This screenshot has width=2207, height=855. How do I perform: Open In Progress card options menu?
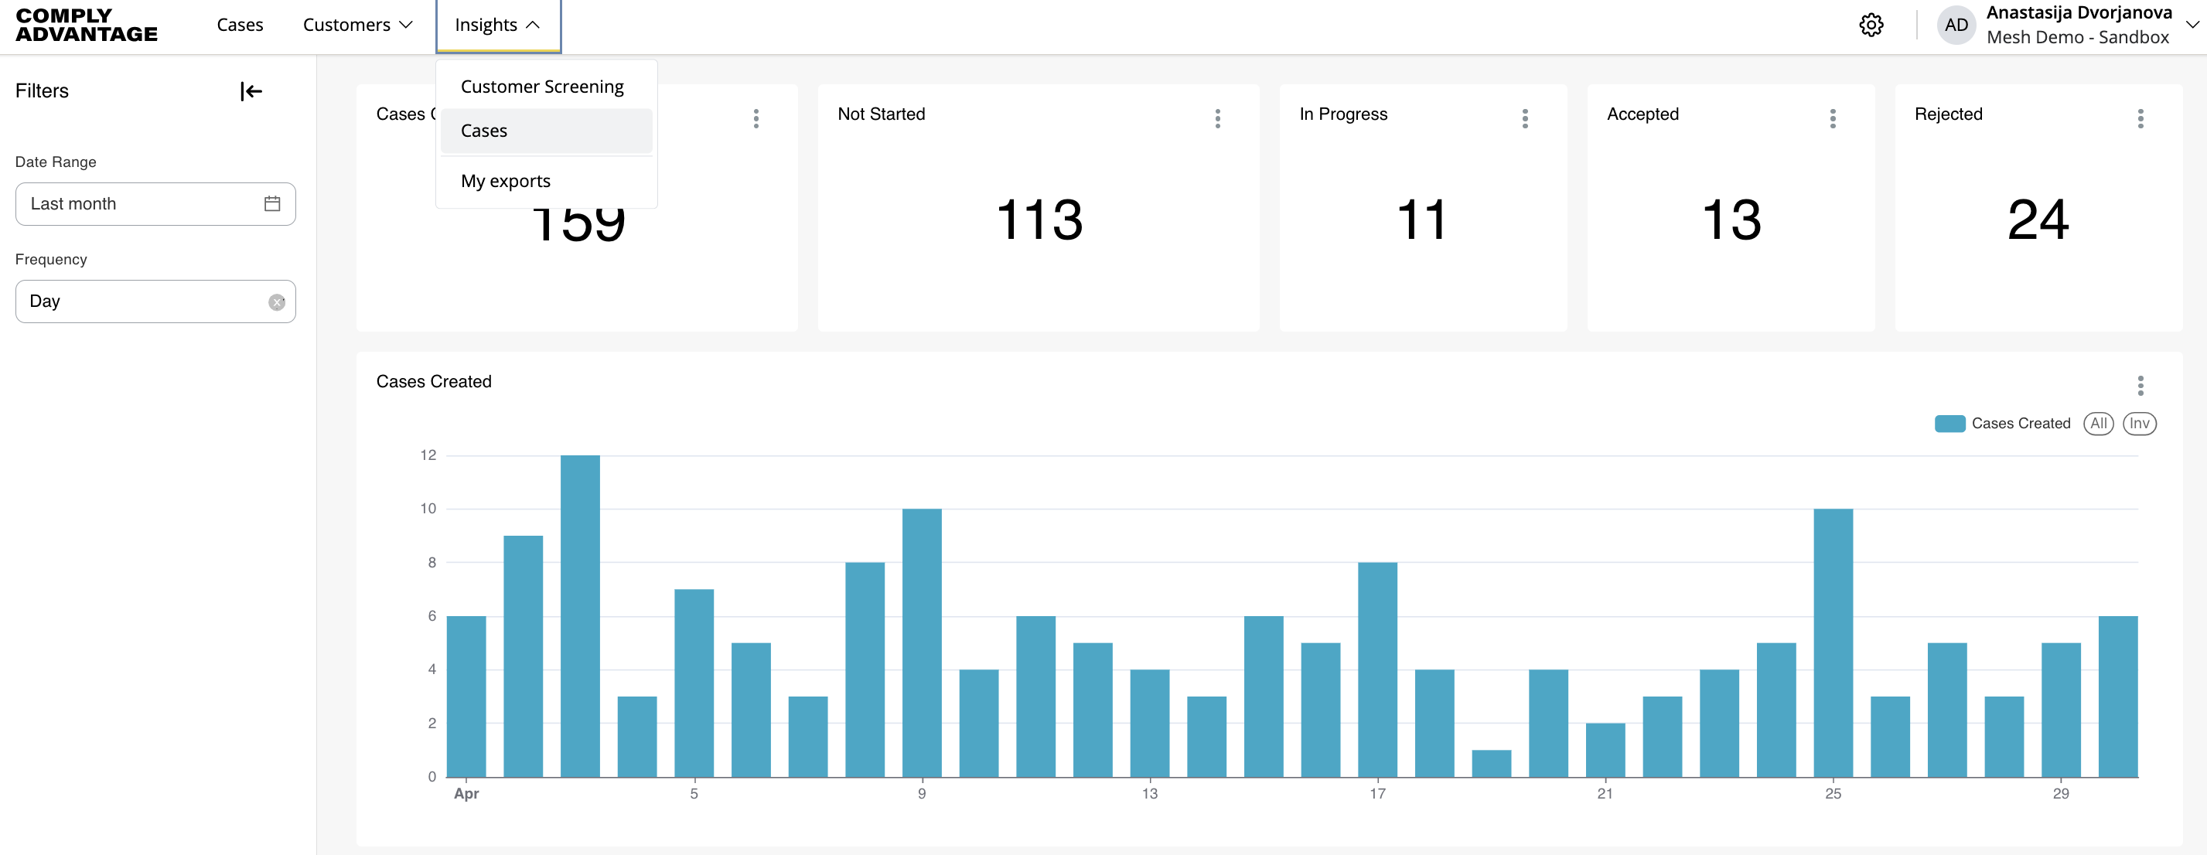pyautogui.click(x=1525, y=118)
